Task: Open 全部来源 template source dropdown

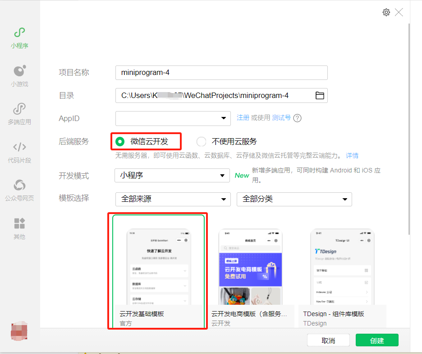Action: pos(173,199)
